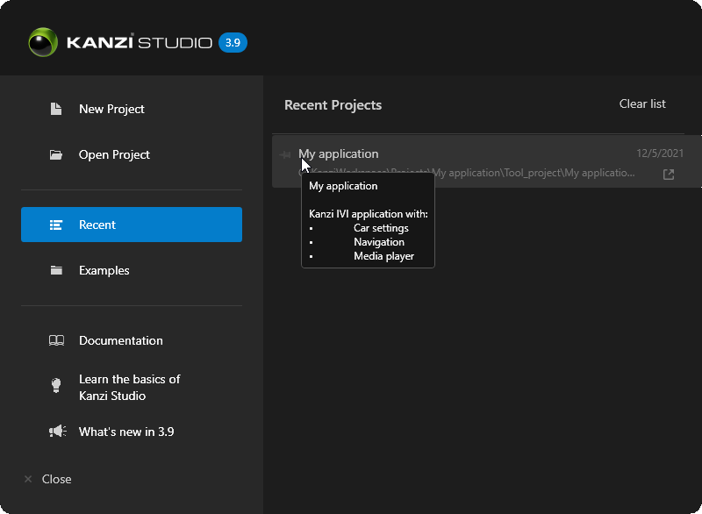The height and width of the screenshot is (514, 702).
Task: Click the megaphone icon for What's new
Action: [56, 432]
